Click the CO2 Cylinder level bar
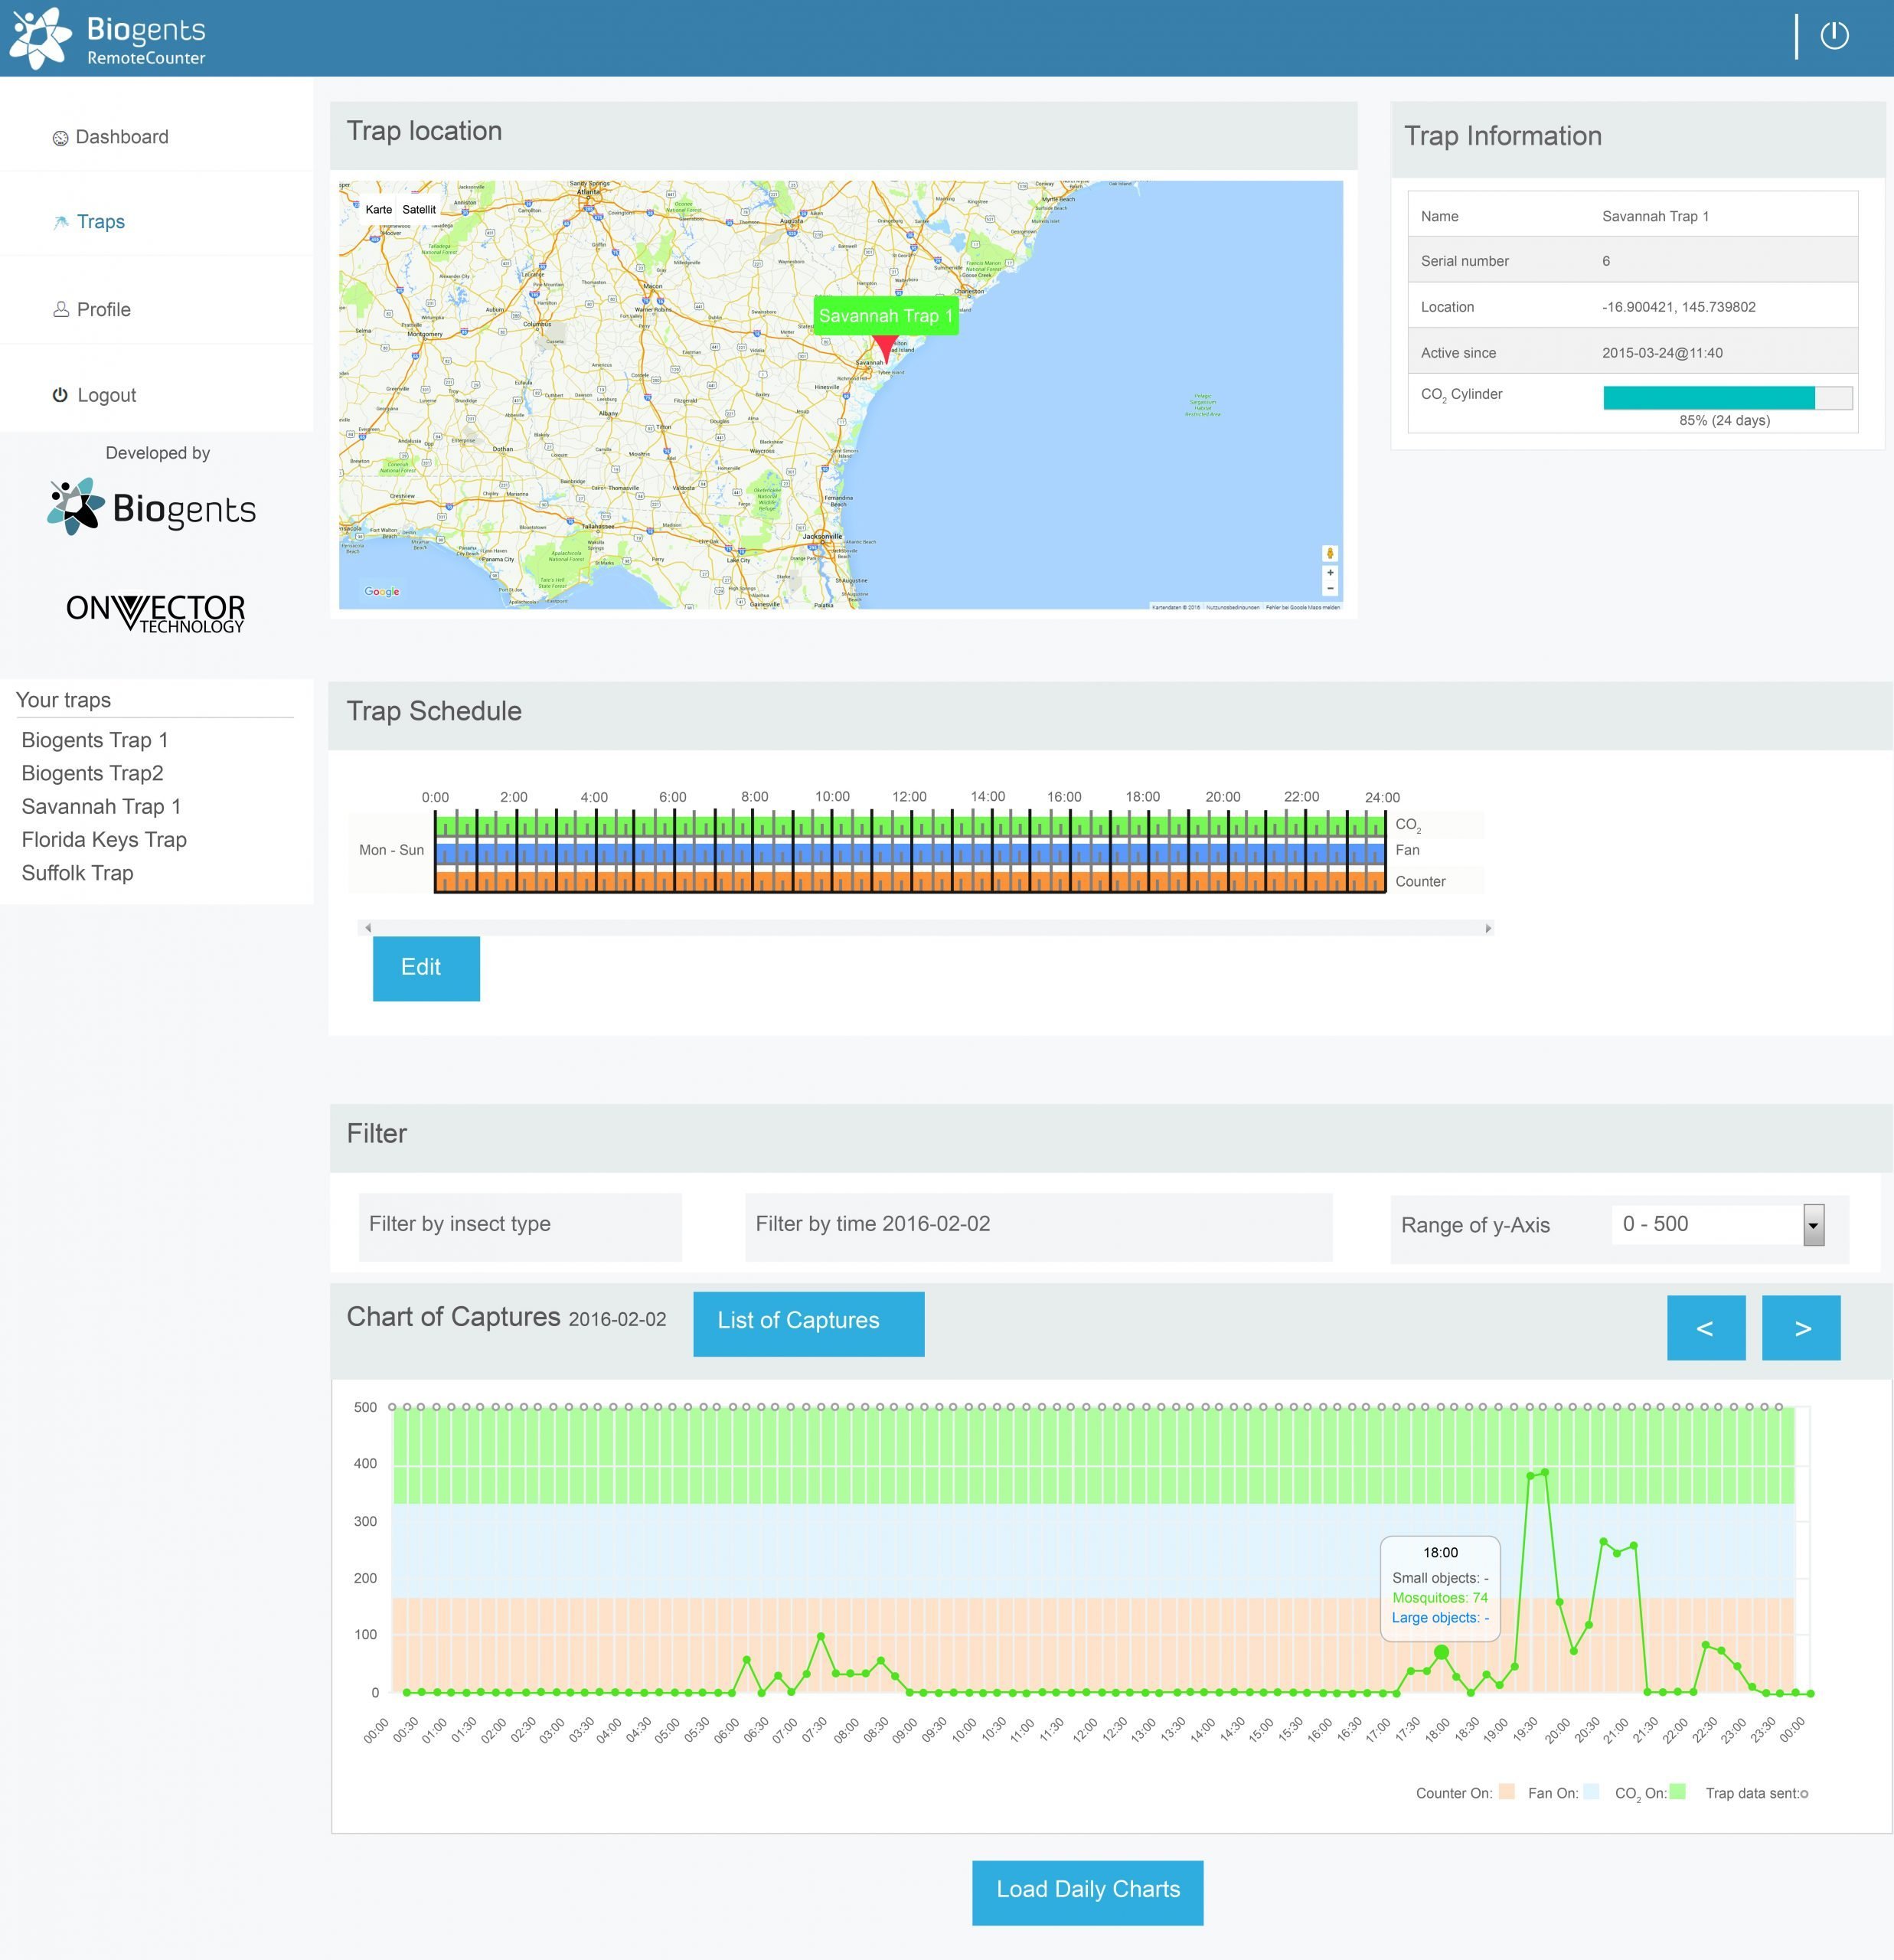Screen dimensions: 1894x1960 [x=1726, y=398]
